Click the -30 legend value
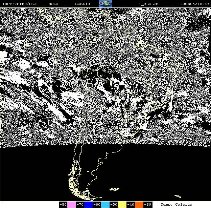Image resolution: width=211 pixels, height=208 pixels. coord(148,205)
